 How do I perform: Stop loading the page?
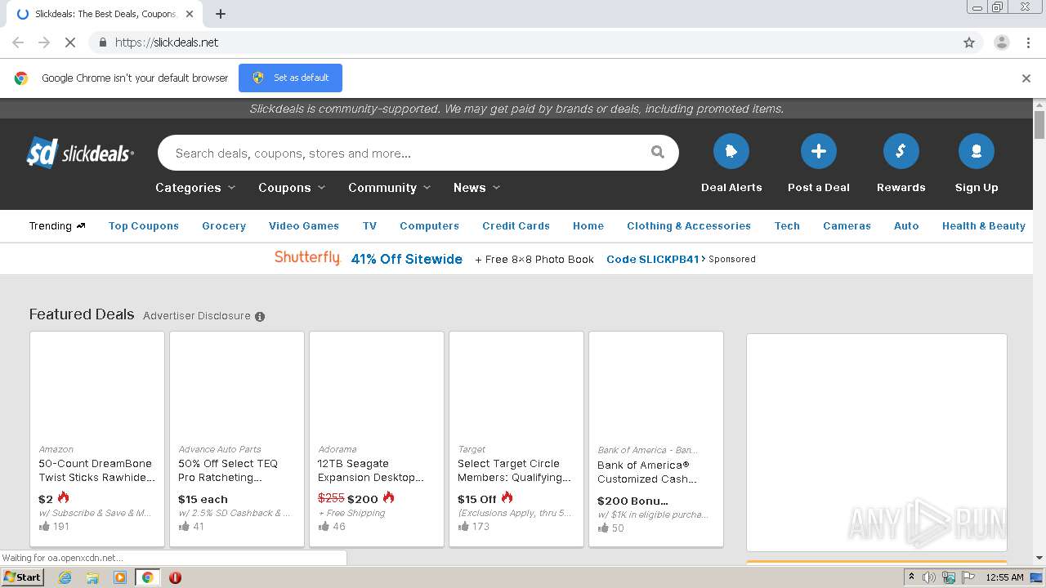pos(70,42)
